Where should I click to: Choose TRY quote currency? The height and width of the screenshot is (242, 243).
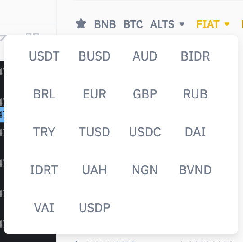click(44, 132)
